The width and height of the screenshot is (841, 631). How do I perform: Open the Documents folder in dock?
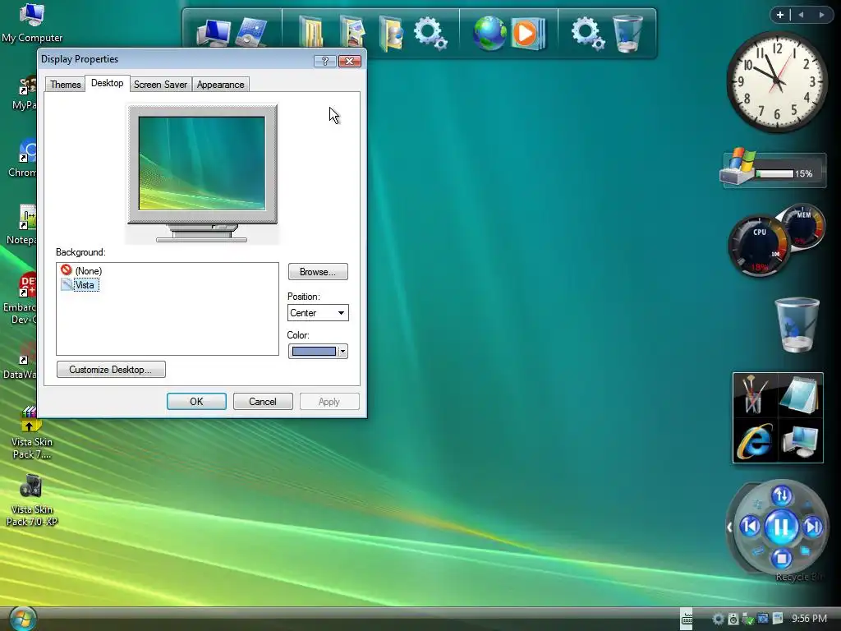pos(311,33)
